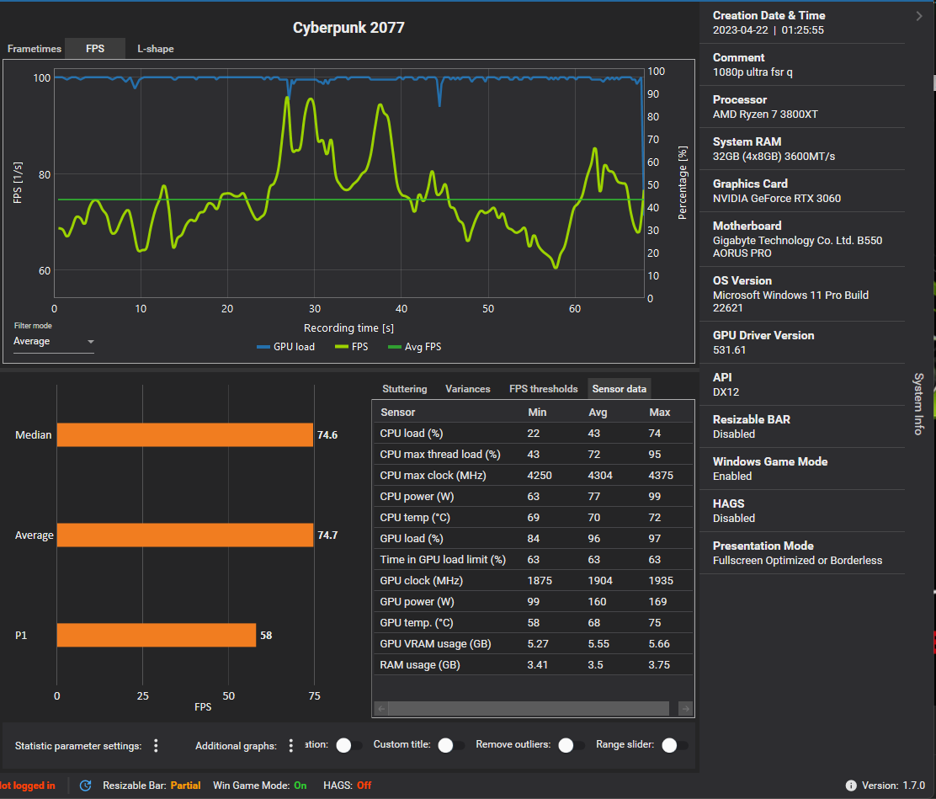Click the comment '1080p ultra fsr q'
The width and height of the screenshot is (936, 799).
click(753, 72)
